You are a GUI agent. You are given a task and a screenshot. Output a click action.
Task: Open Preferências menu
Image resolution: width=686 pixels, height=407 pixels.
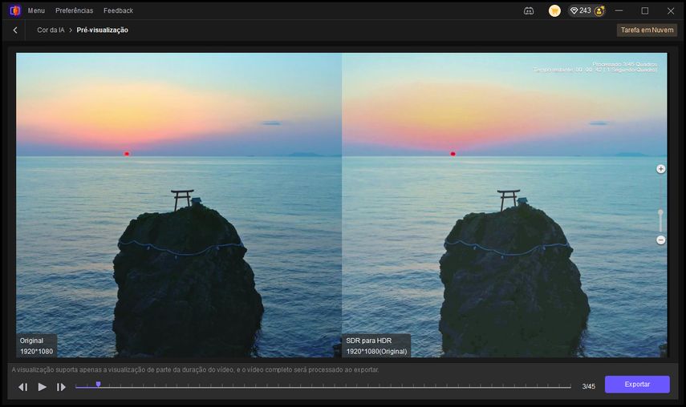(x=75, y=10)
